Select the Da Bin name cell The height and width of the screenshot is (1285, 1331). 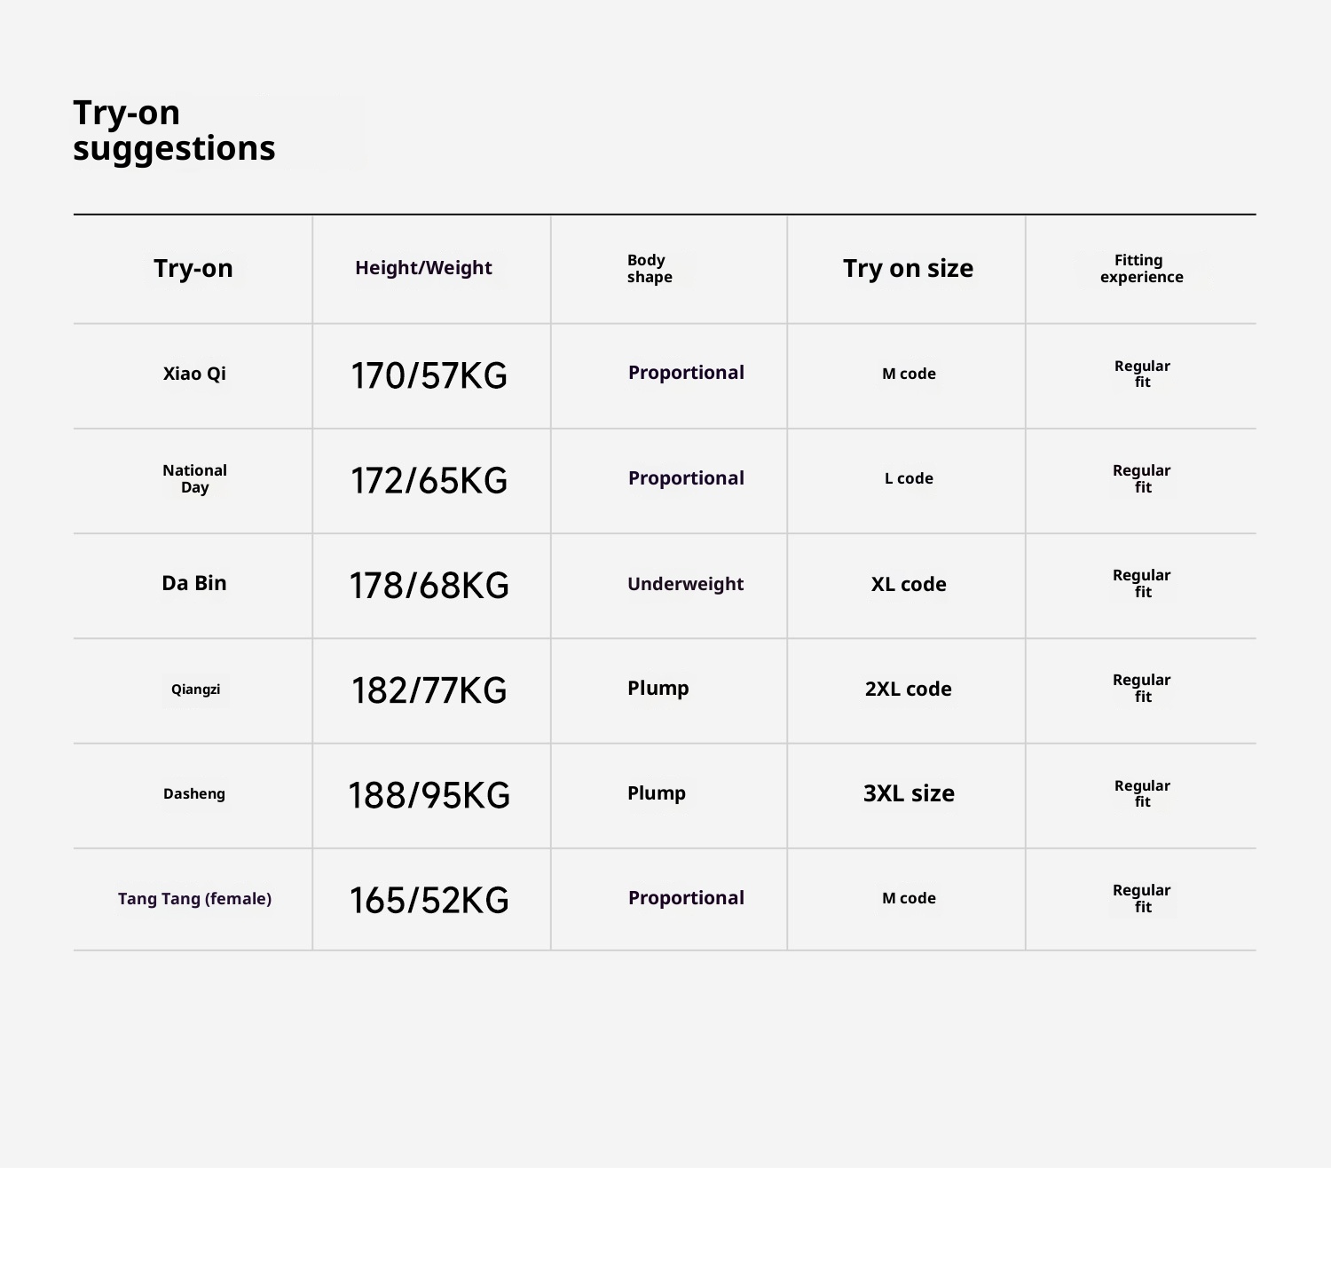click(194, 583)
